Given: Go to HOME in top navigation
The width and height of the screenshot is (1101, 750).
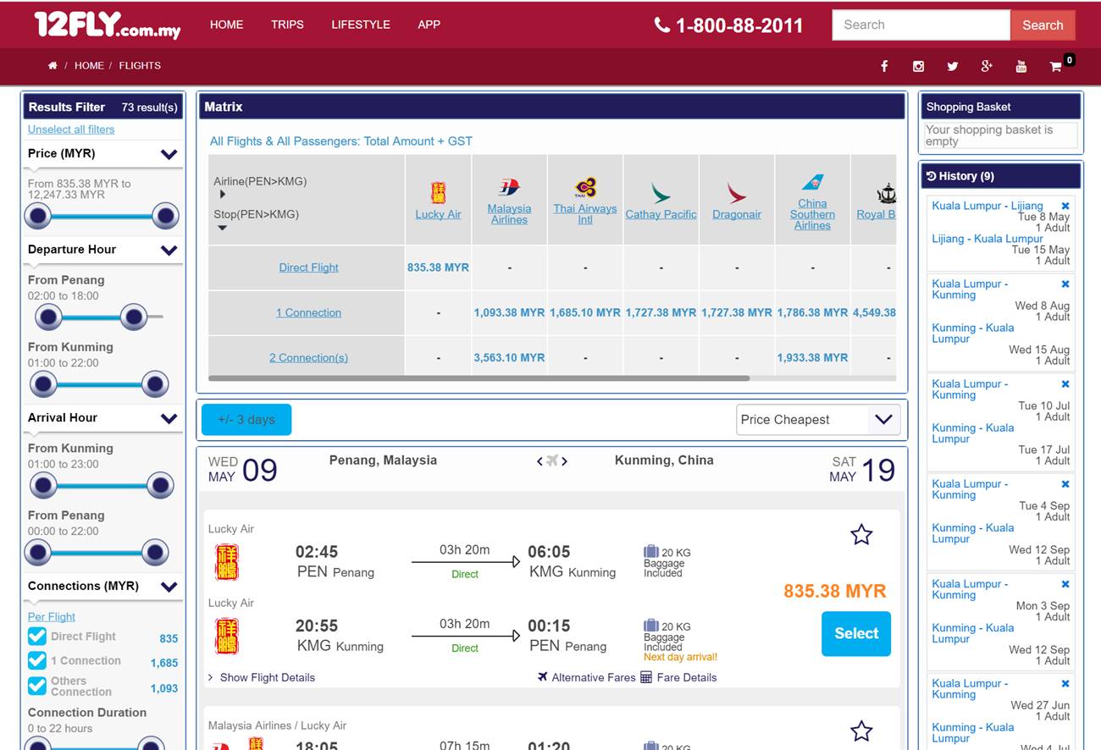Looking at the screenshot, I should pyautogui.click(x=226, y=25).
